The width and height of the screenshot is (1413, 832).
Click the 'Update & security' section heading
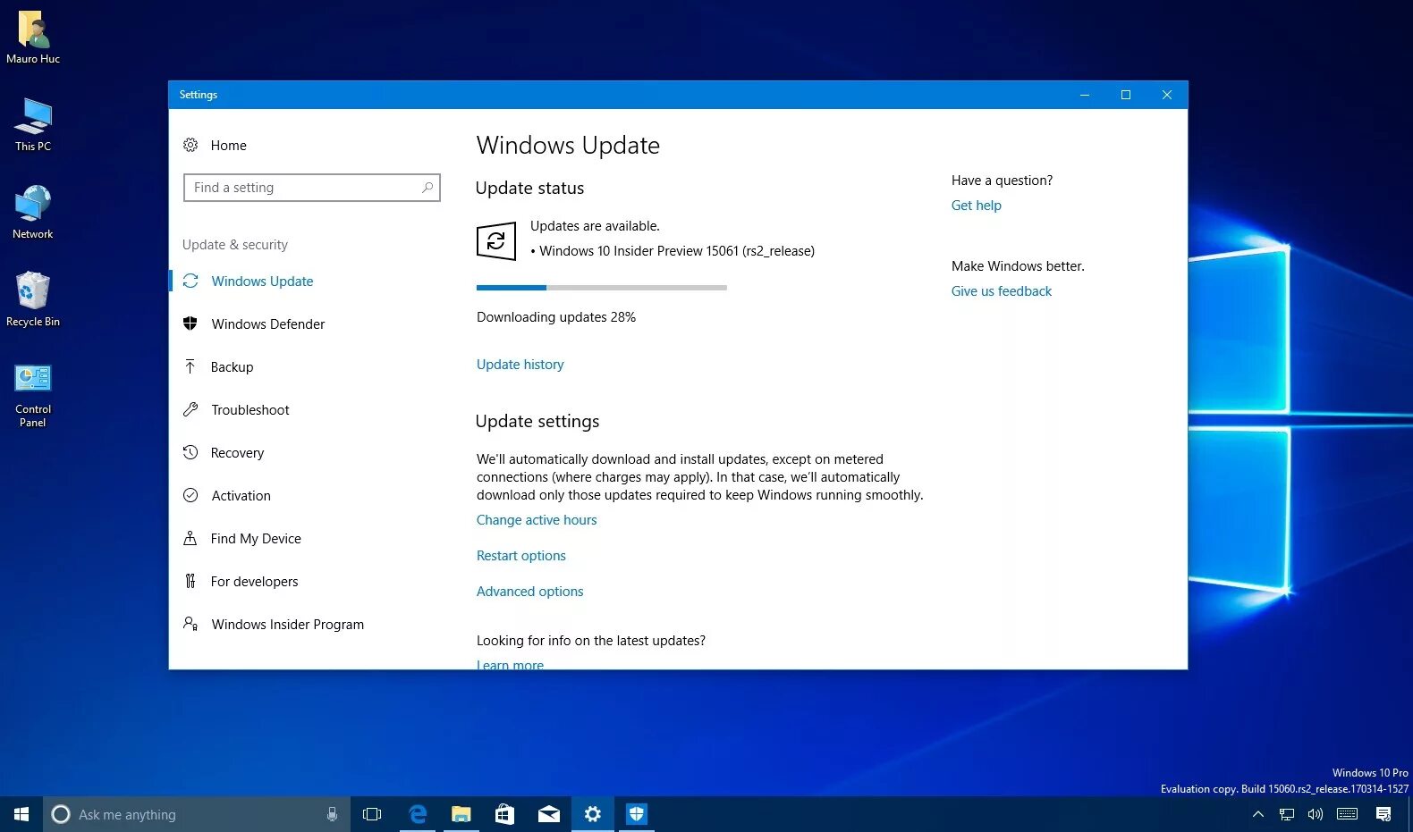234,245
